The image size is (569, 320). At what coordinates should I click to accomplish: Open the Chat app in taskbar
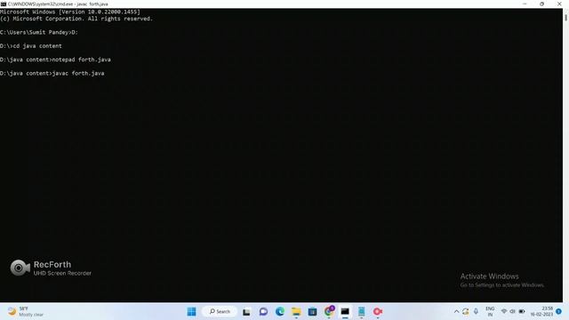[x=263, y=311]
